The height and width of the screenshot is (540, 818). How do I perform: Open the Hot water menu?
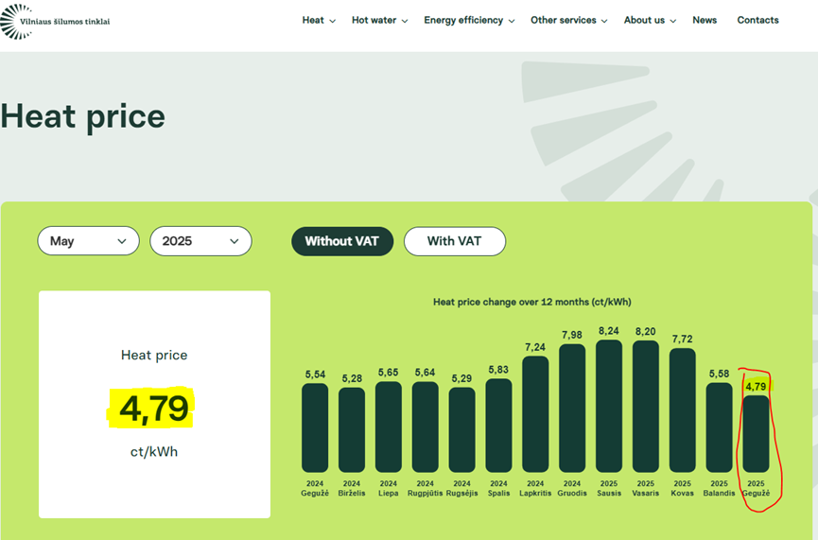pyautogui.click(x=380, y=21)
